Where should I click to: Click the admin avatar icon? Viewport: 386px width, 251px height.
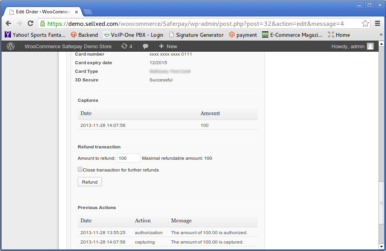click(370, 46)
